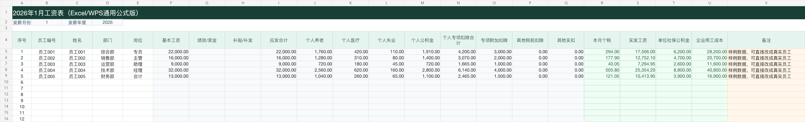Click unemployment value 65.00

click(387, 76)
